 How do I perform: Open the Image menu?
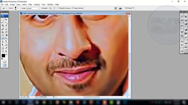click(x=12, y=5)
